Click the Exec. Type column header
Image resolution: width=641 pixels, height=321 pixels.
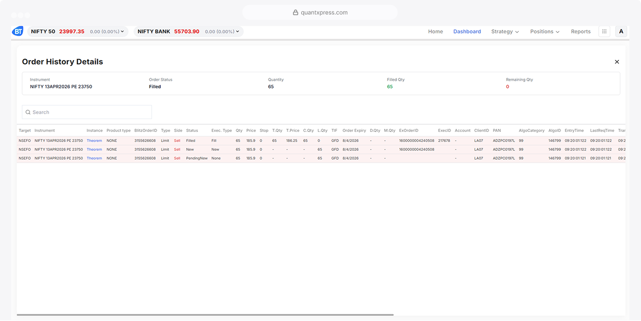(222, 131)
